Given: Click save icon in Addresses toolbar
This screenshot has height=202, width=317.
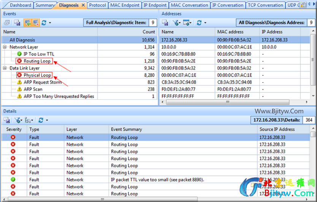Looking at the screenshot, I should (165, 23).
